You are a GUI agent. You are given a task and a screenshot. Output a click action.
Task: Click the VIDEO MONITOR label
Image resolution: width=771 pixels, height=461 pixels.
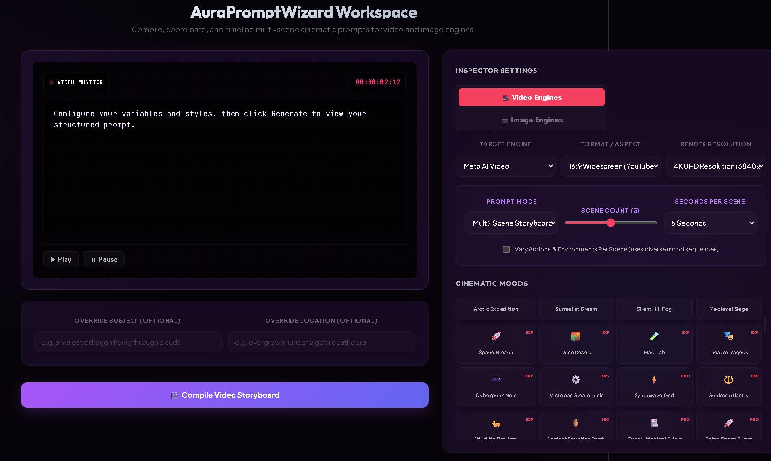click(x=80, y=82)
